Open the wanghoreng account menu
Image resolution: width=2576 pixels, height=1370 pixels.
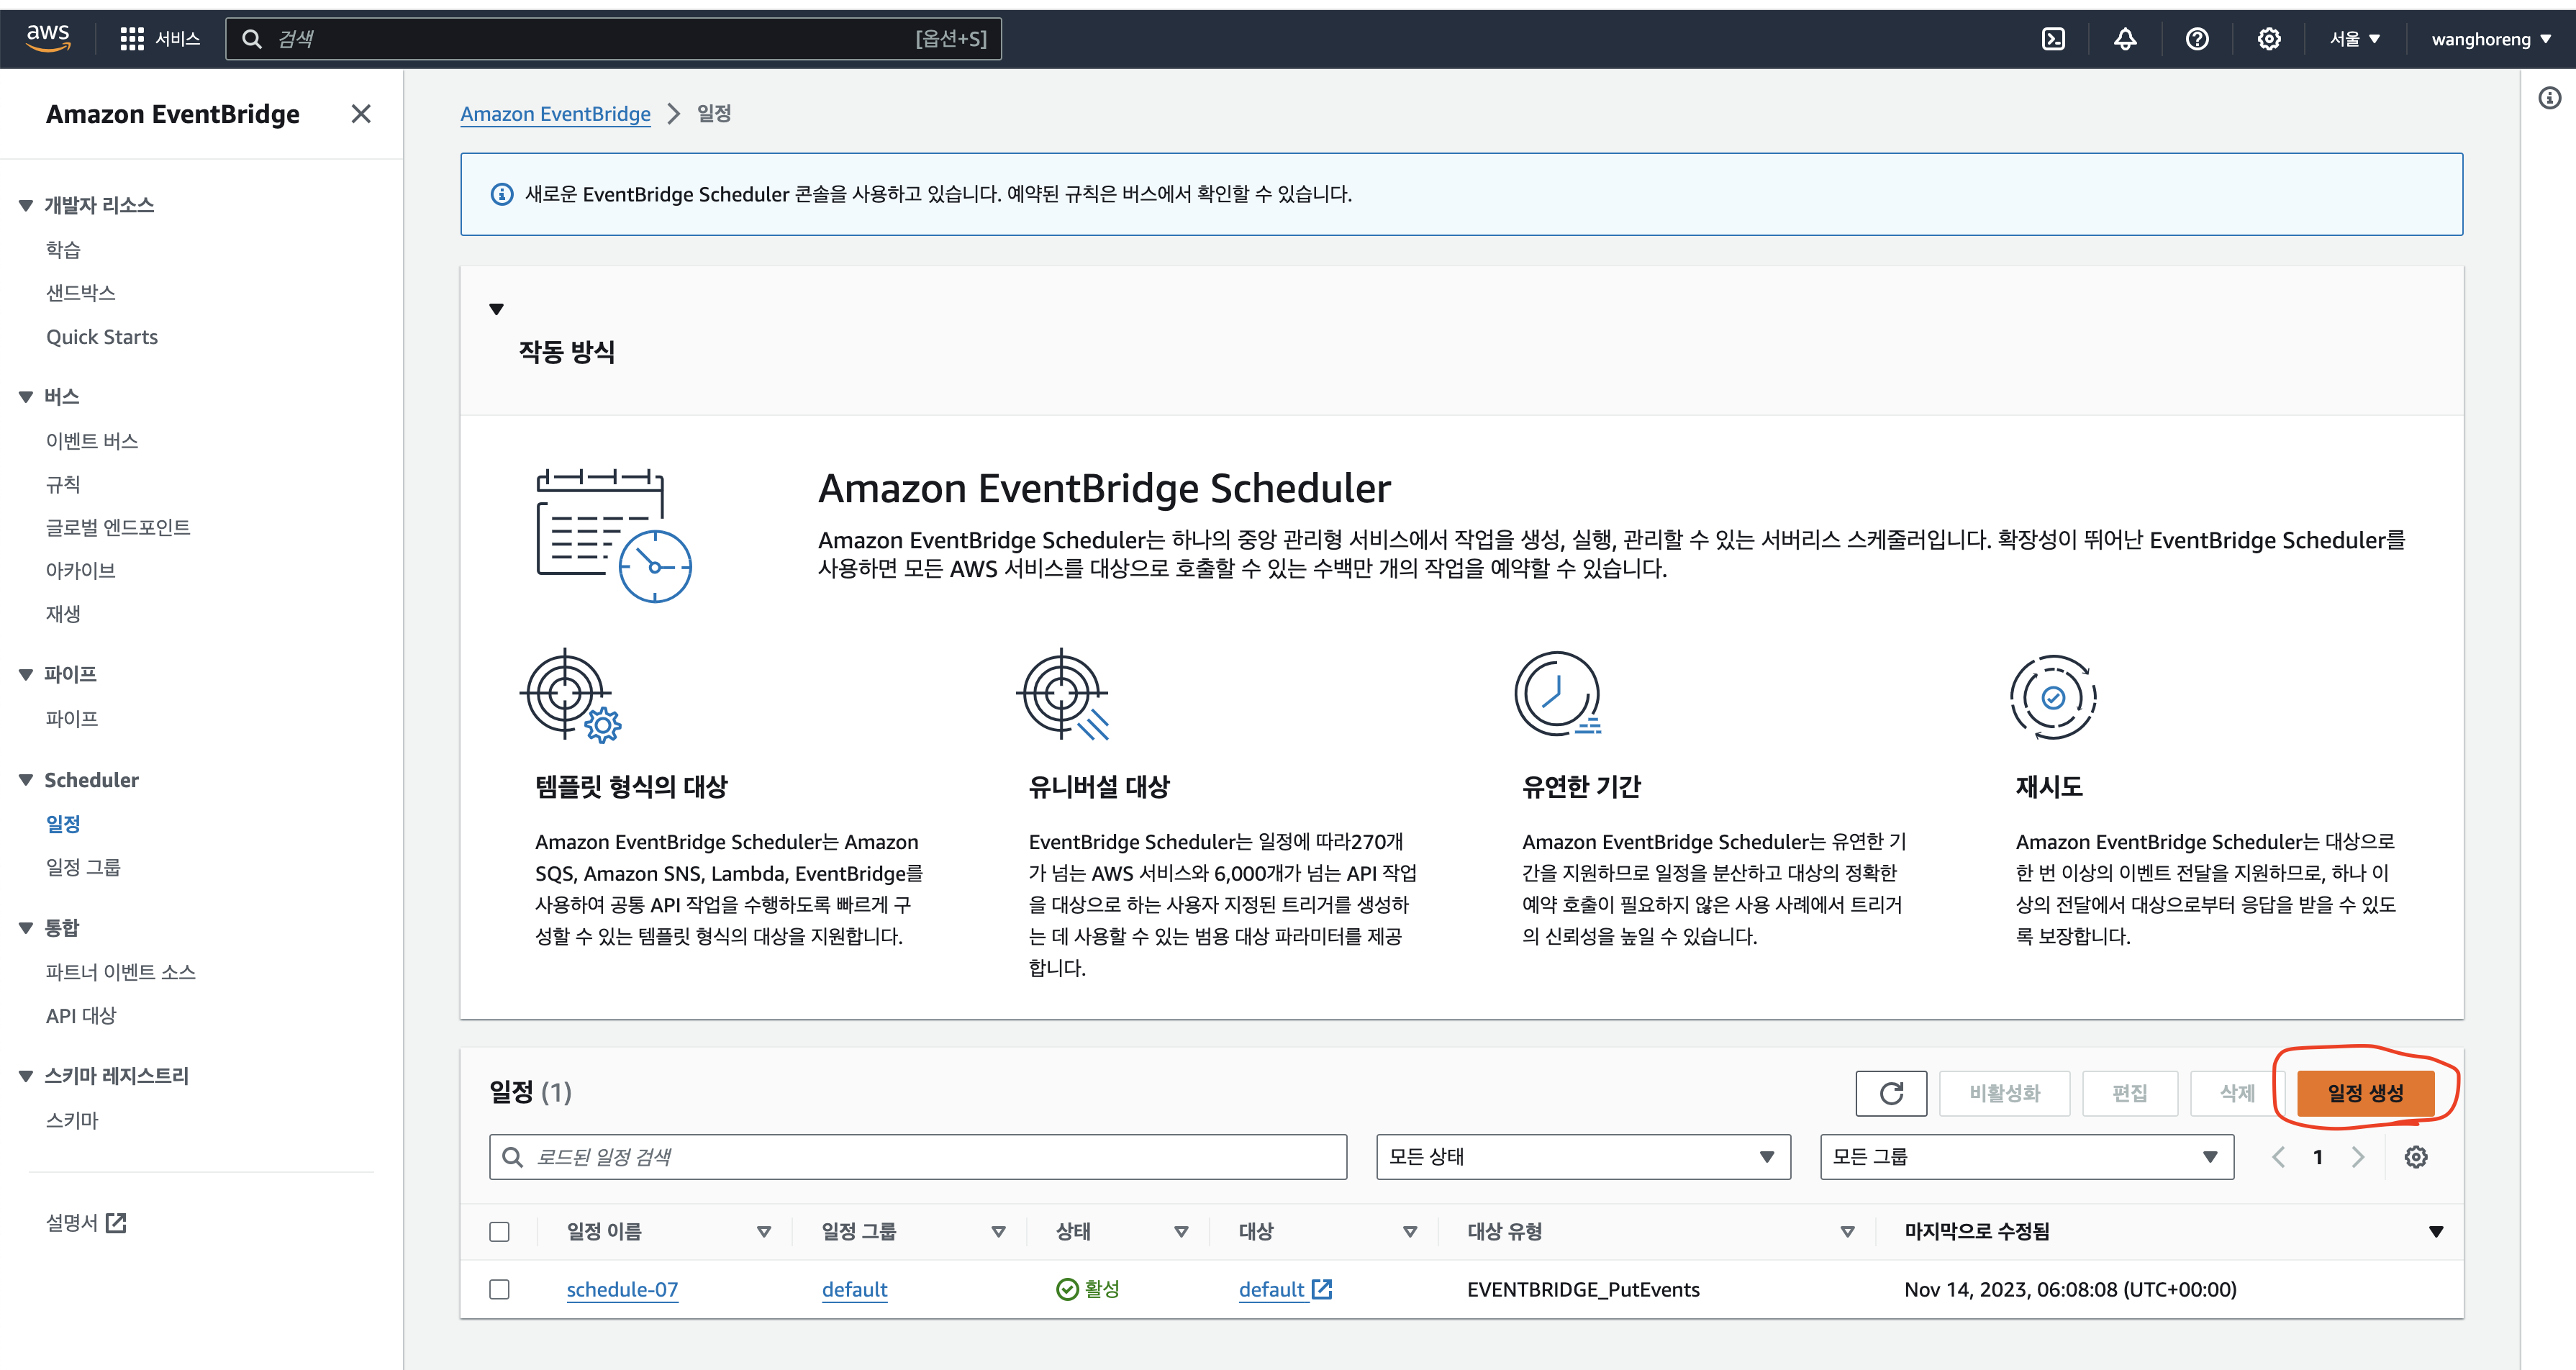tap(2491, 39)
